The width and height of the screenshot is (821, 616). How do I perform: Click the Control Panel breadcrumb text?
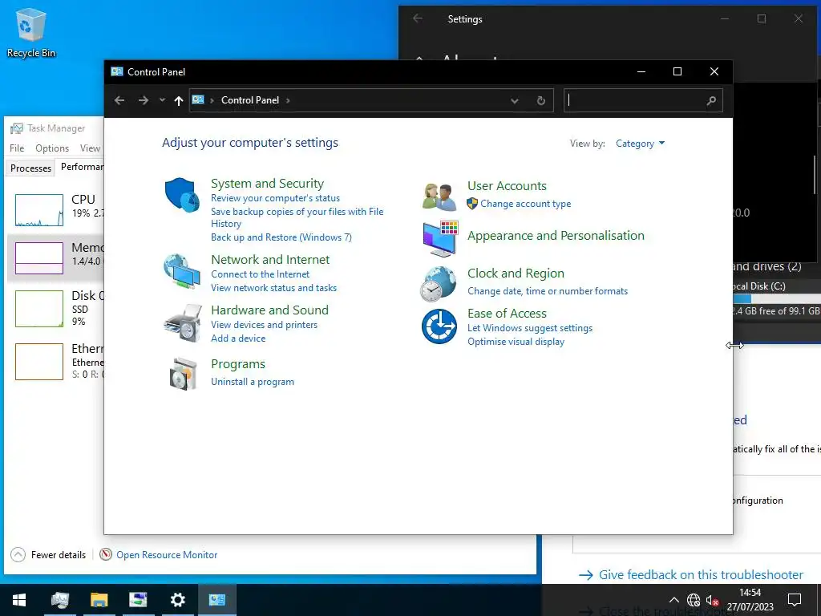[250, 100]
